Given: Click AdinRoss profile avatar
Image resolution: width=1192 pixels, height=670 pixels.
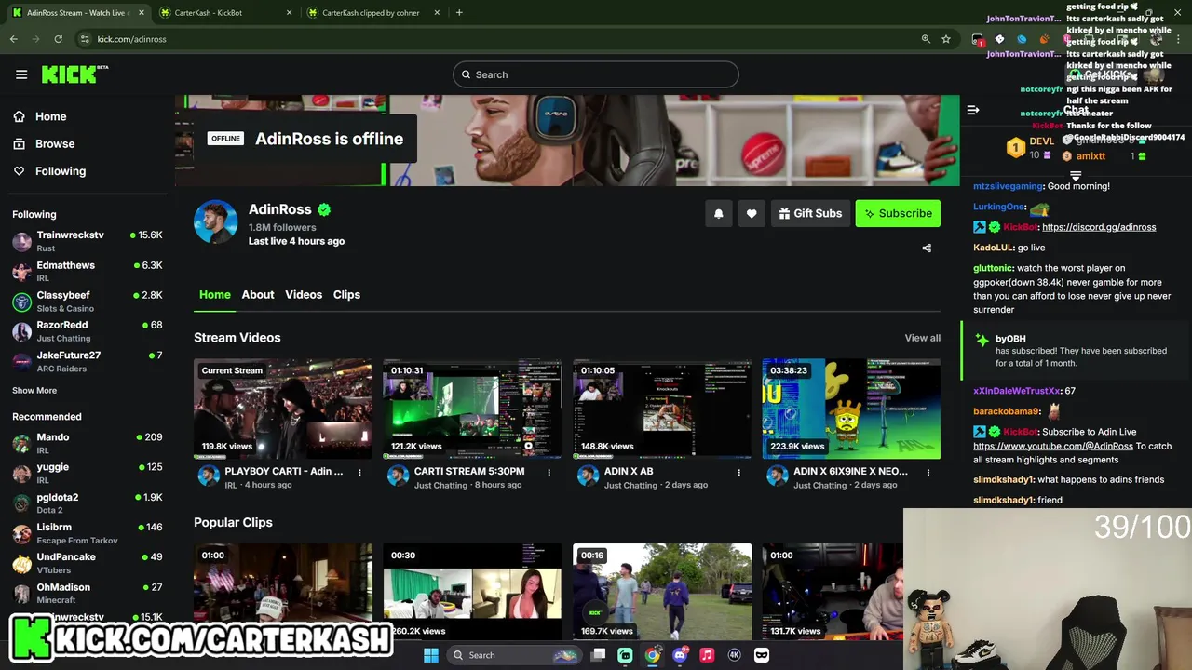Looking at the screenshot, I should tap(215, 221).
